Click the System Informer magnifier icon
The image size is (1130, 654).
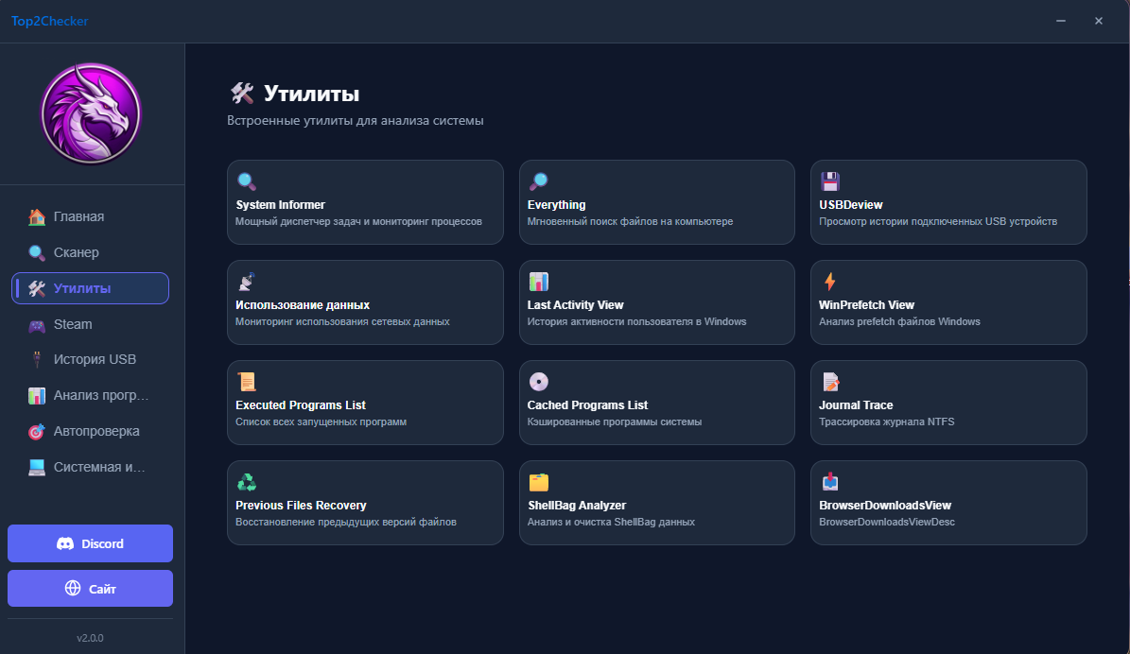246,181
